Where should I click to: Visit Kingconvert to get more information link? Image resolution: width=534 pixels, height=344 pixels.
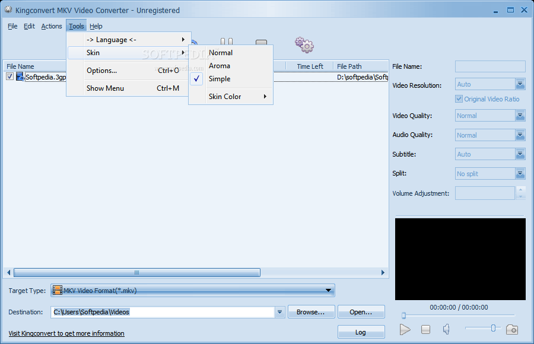click(x=66, y=333)
